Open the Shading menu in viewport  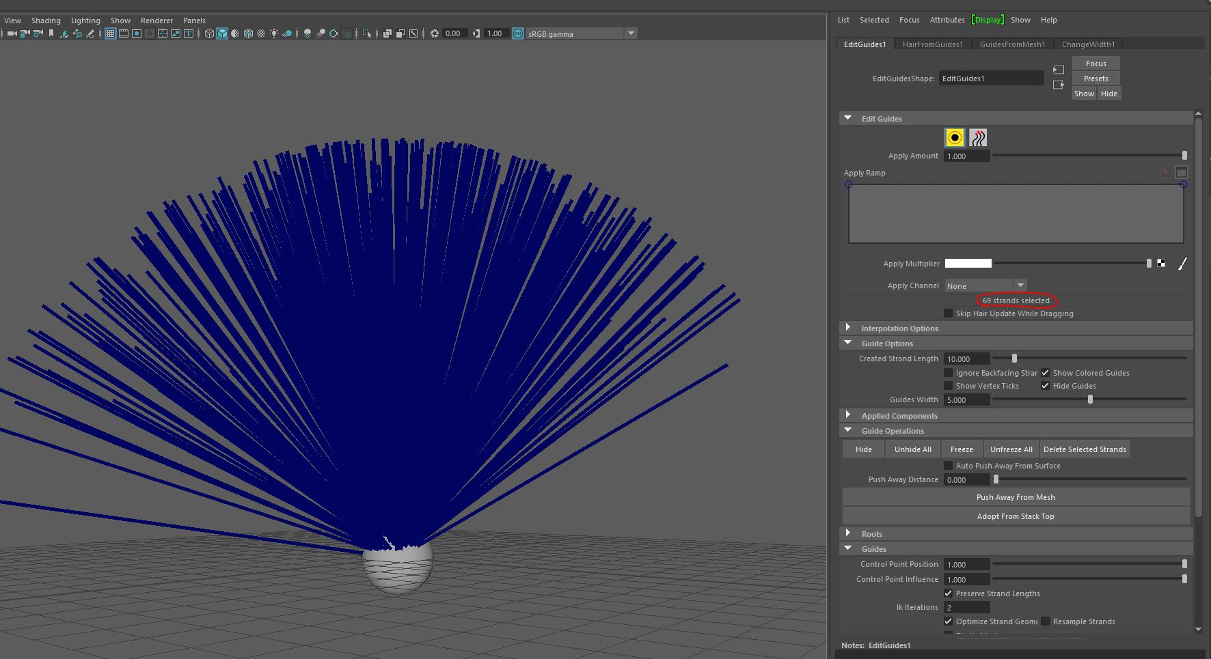[x=46, y=20]
